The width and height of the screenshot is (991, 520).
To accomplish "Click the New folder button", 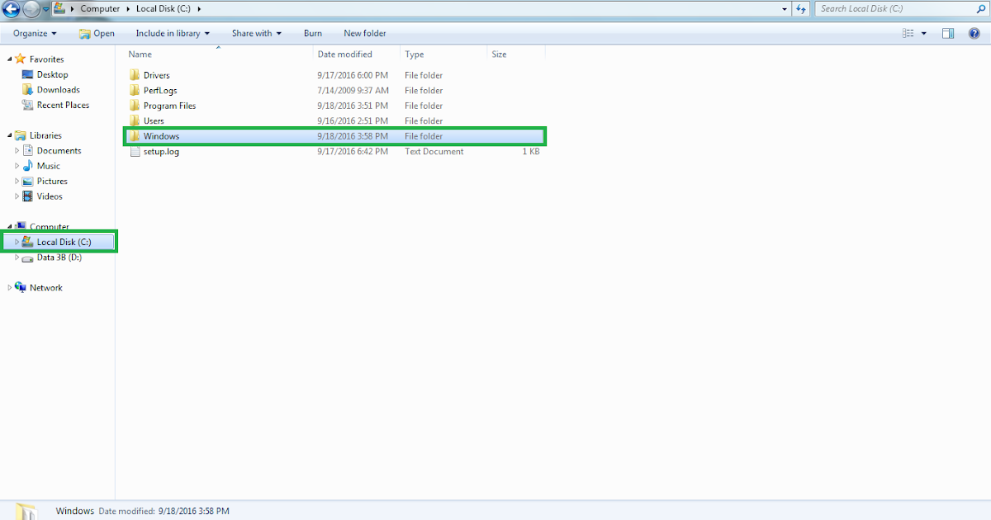I will pos(364,33).
